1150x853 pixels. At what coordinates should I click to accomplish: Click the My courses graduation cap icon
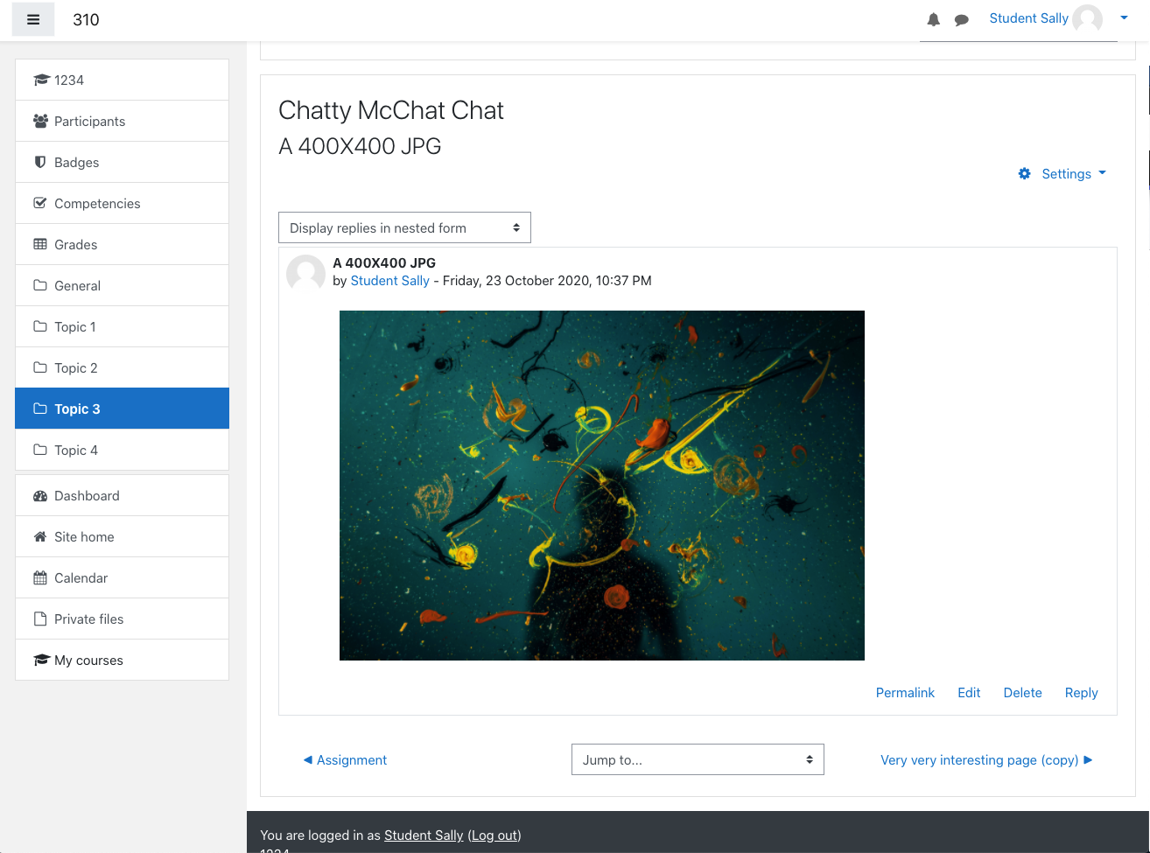pos(40,660)
